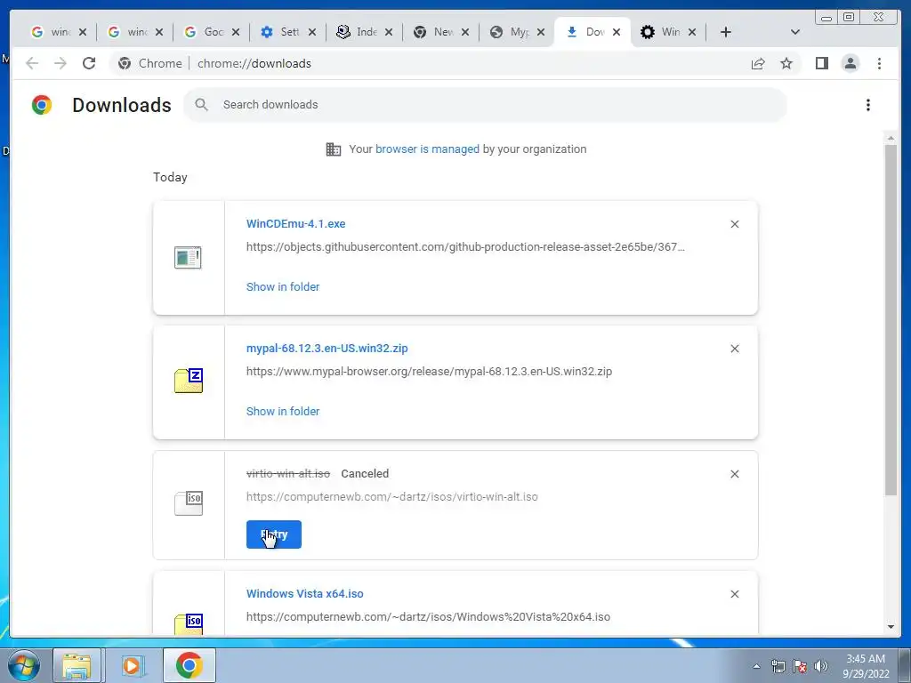Click the mypal zip file icon
Image resolution: width=911 pixels, height=683 pixels.
[x=189, y=381]
